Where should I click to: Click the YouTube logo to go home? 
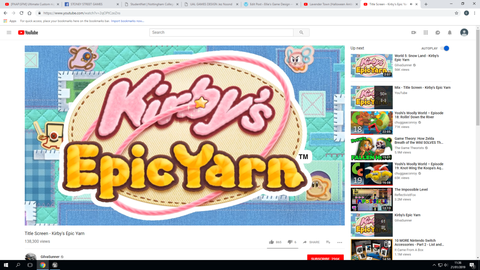coord(28,32)
